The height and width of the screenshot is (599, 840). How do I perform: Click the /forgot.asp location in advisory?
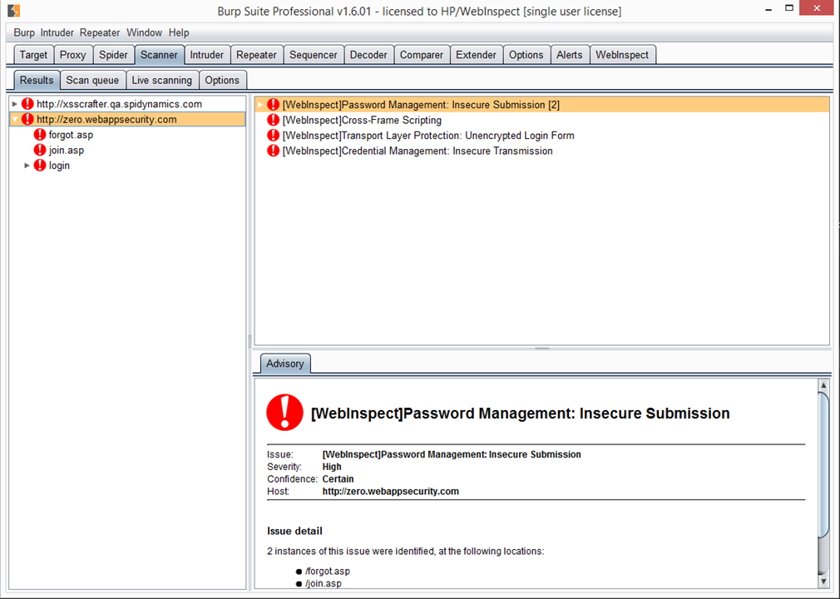coord(328,572)
